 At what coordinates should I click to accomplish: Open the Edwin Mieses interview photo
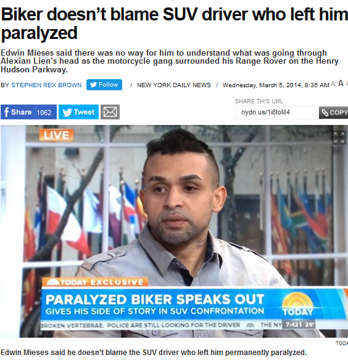[174, 231]
